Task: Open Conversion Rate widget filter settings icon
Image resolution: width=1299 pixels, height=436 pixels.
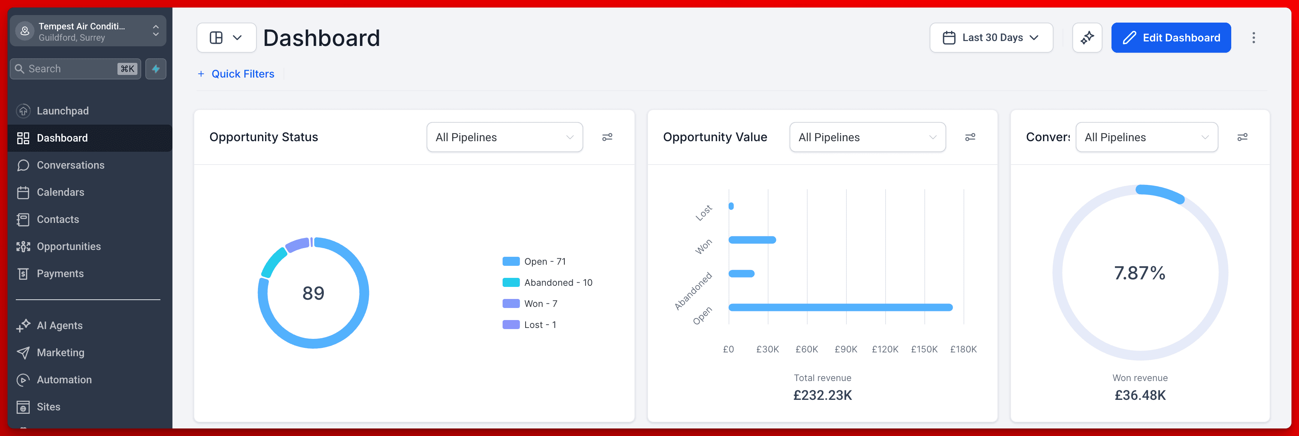Action: coord(1242,137)
